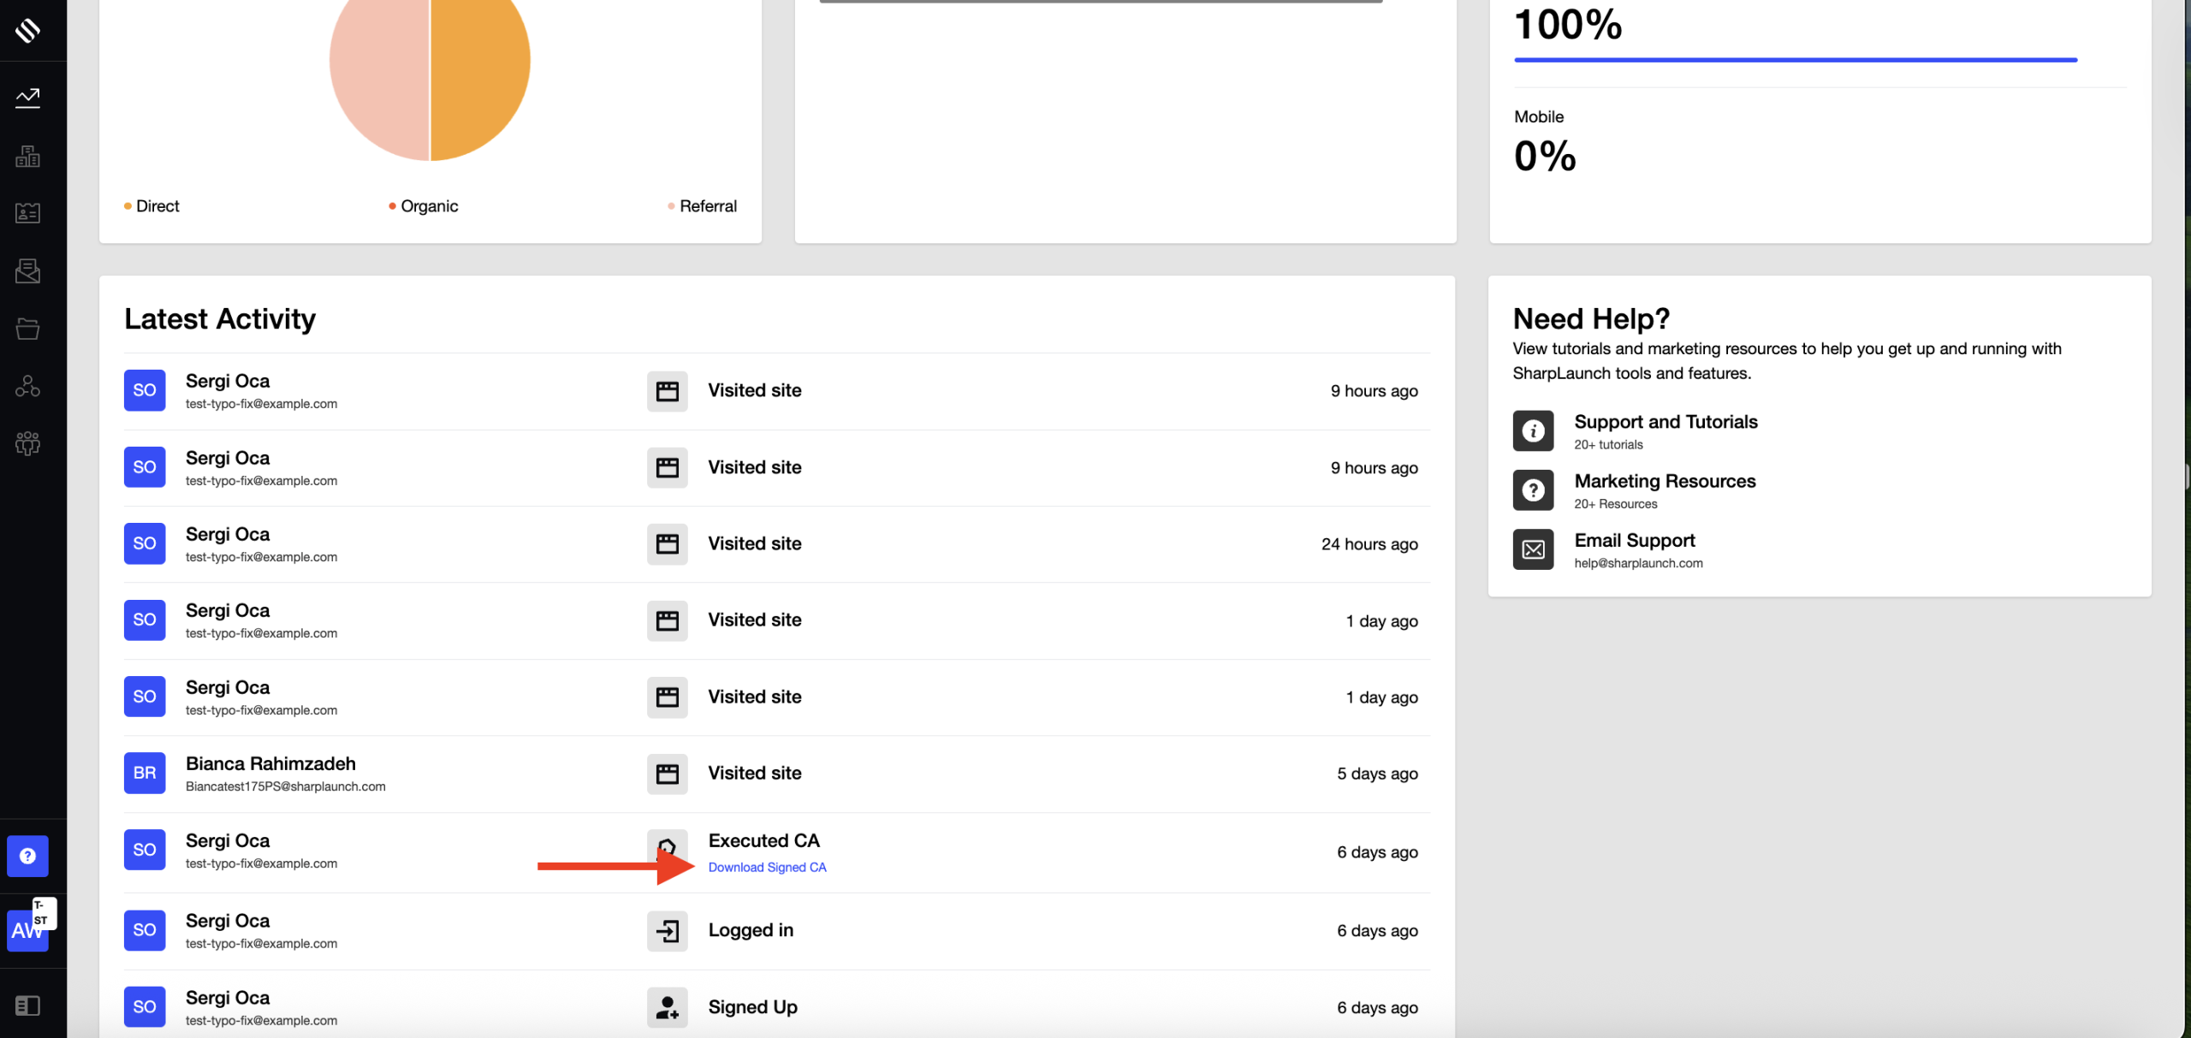
Task: Select Bianca Rahimzadeh activity entry
Action: coord(270,763)
